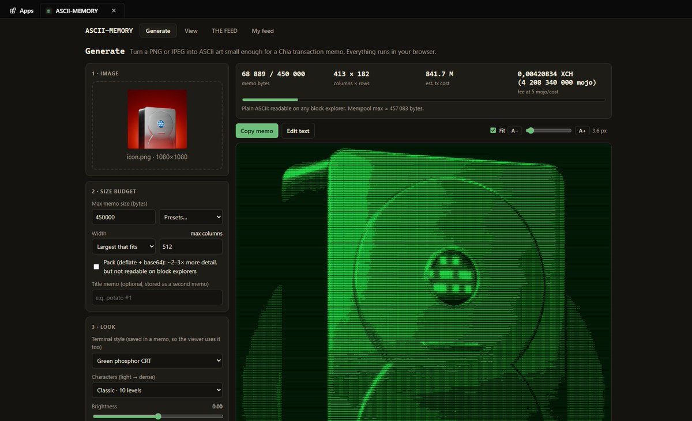Decrease font size with A− button

coord(515,131)
